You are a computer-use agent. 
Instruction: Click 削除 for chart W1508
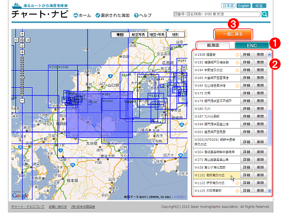pos(261,55)
